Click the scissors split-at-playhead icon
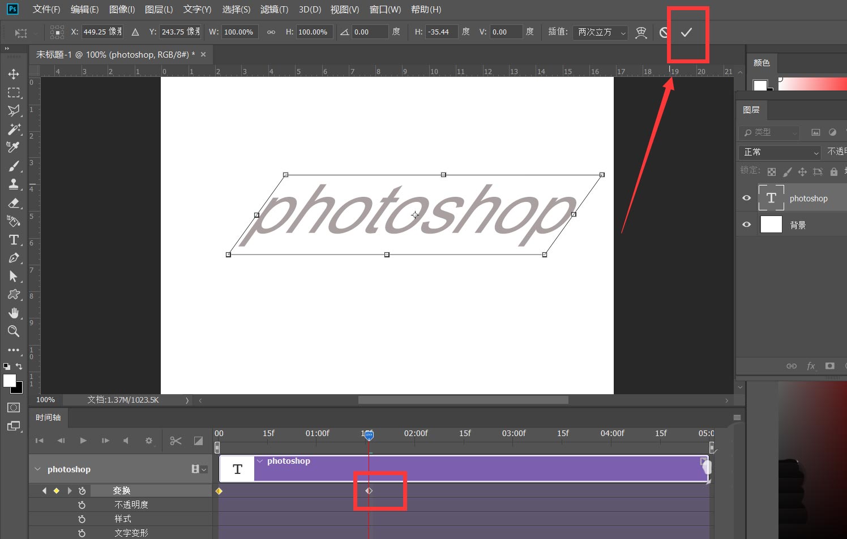This screenshot has height=539, width=847. click(176, 441)
